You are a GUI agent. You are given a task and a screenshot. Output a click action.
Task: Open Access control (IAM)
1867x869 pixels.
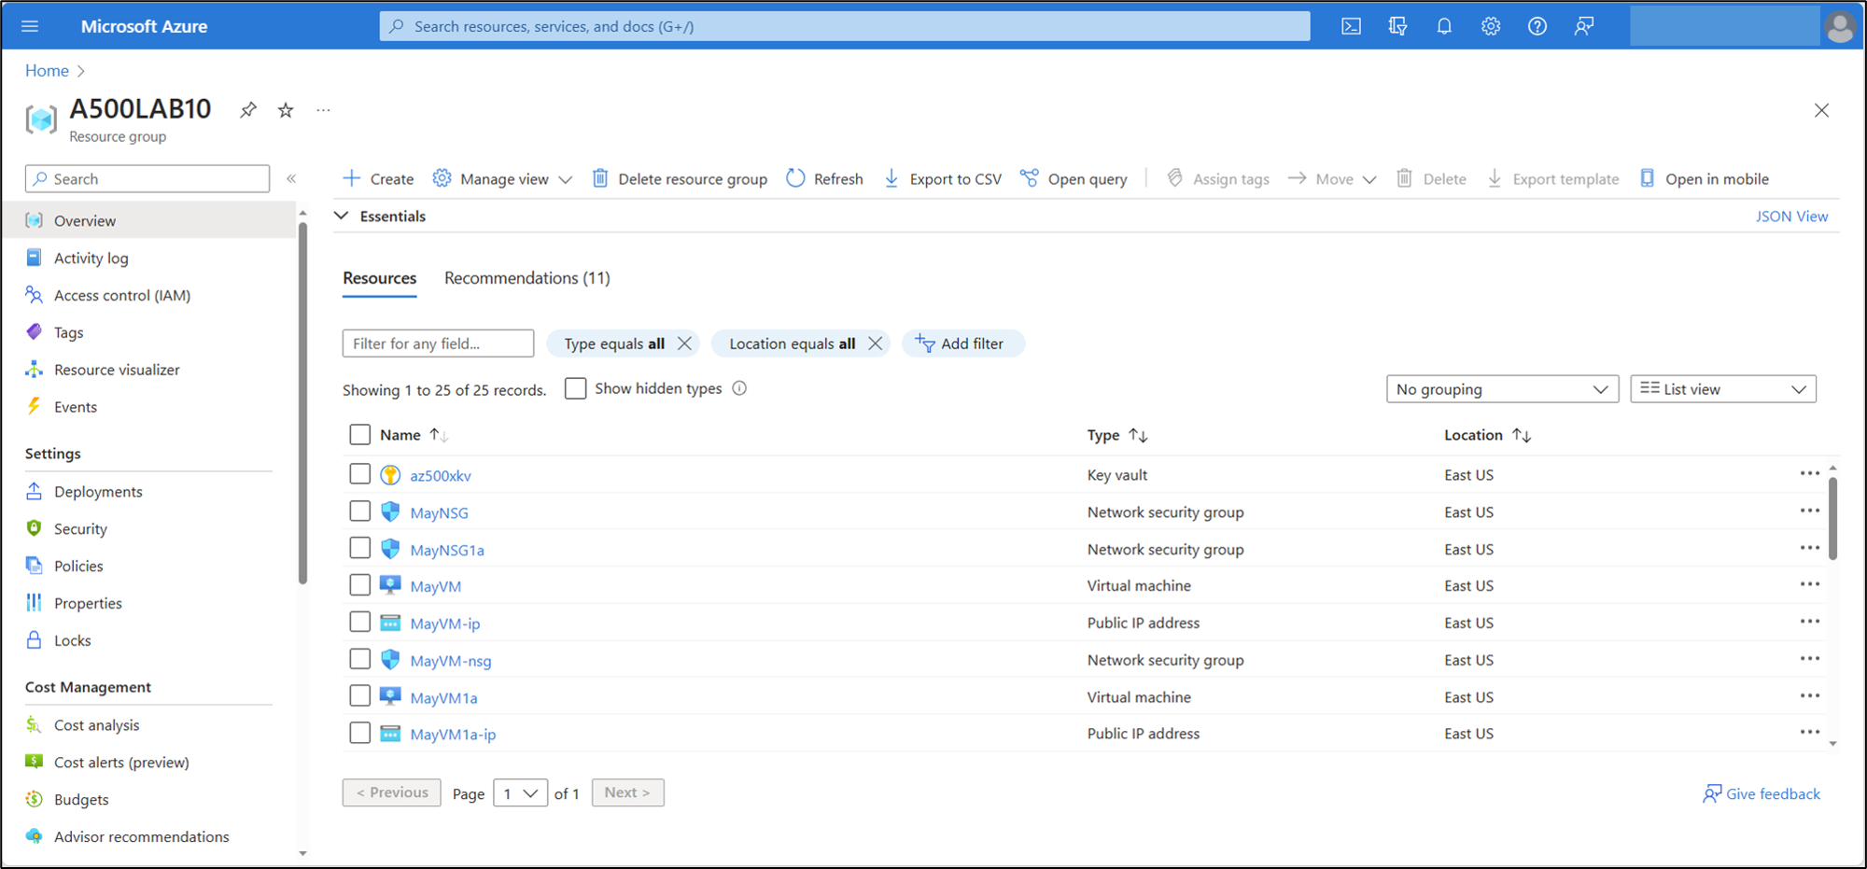pos(122,295)
